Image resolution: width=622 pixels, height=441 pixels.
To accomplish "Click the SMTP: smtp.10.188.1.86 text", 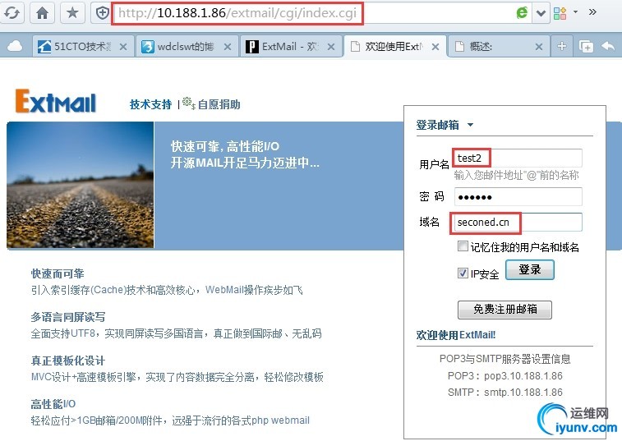I will (x=505, y=393).
